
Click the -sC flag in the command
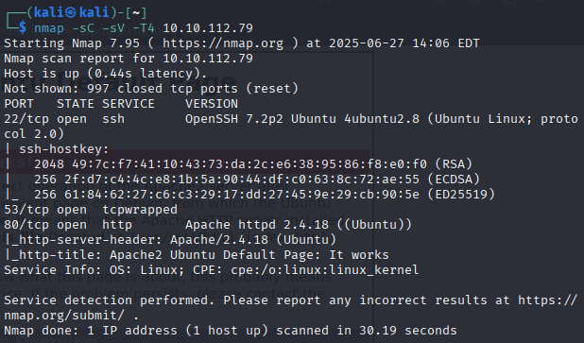[x=83, y=28]
